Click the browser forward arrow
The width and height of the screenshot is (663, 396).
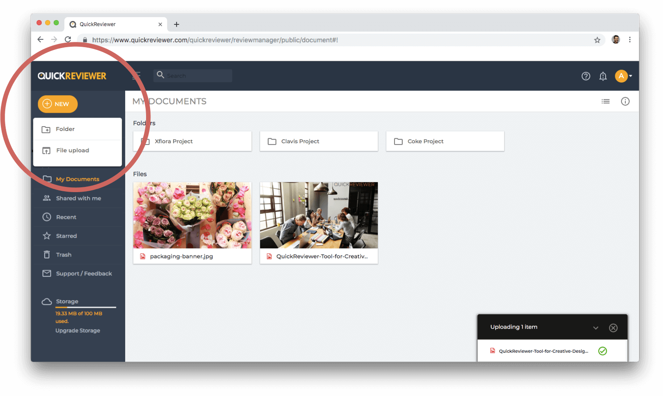click(54, 39)
